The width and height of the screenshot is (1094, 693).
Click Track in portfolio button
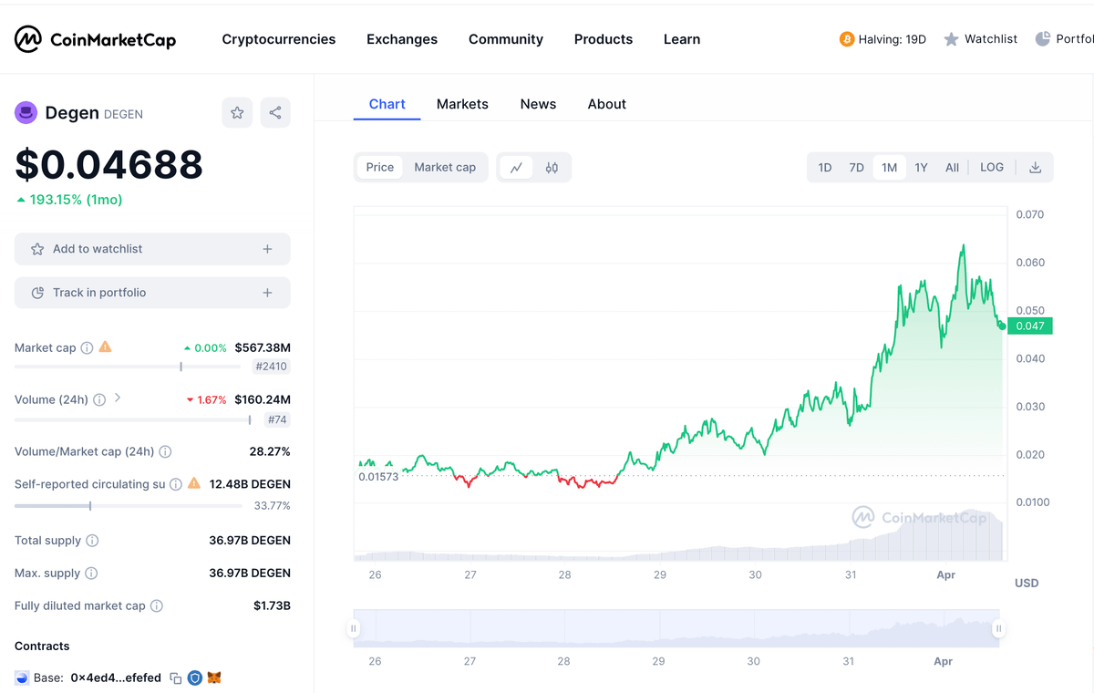pos(152,293)
